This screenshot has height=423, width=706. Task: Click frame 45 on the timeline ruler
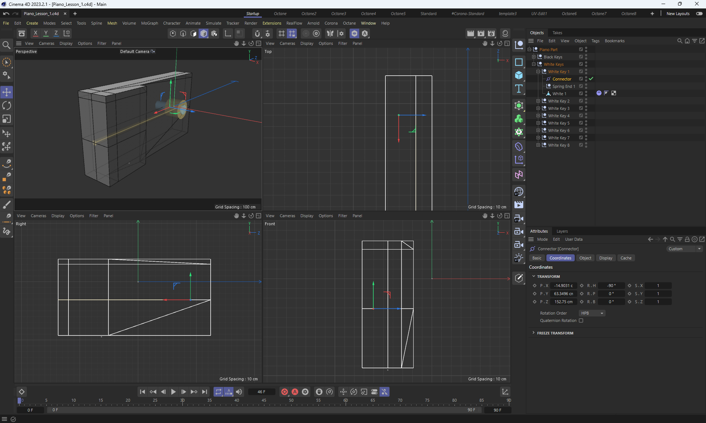pos(264,401)
